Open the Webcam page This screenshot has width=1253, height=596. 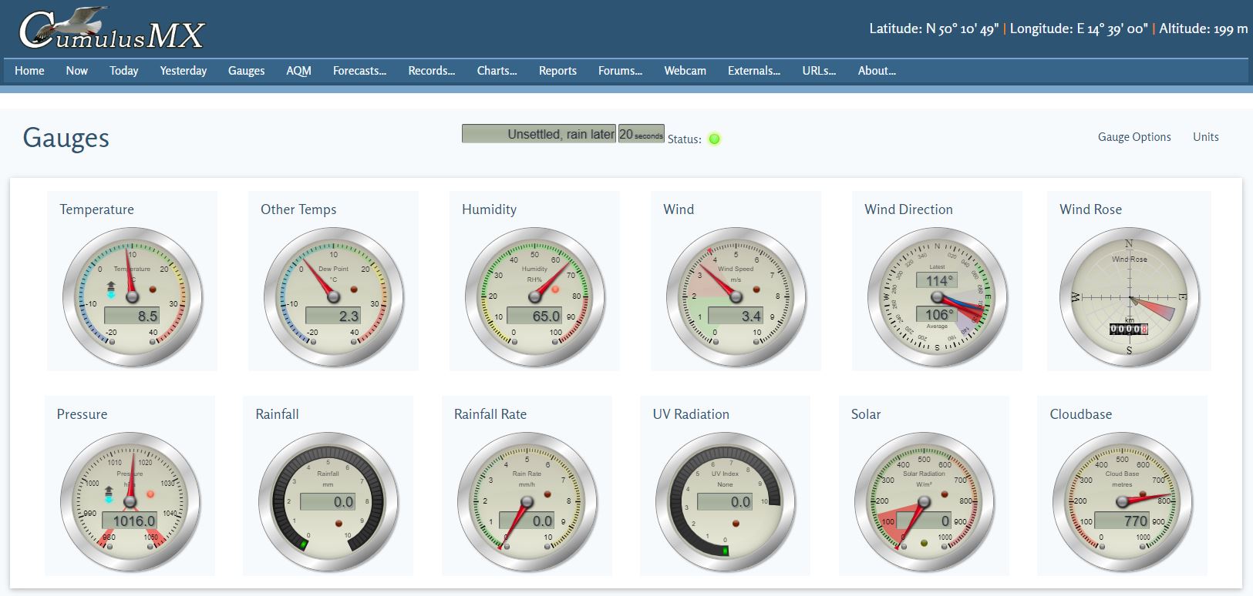(685, 70)
